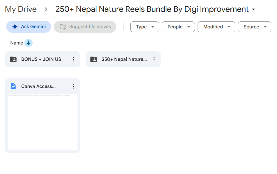Reverse sort direction with the Name arrow
This screenshot has height=174, width=277.
pyautogui.click(x=29, y=43)
